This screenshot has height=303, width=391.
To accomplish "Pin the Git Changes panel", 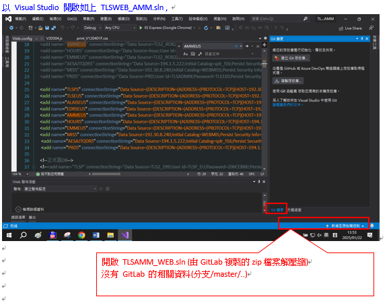I will click(x=362, y=38).
